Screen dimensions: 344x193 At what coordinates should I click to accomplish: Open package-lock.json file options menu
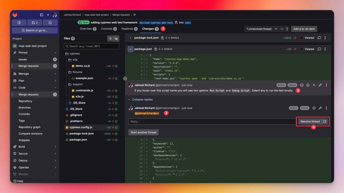coord(325,38)
